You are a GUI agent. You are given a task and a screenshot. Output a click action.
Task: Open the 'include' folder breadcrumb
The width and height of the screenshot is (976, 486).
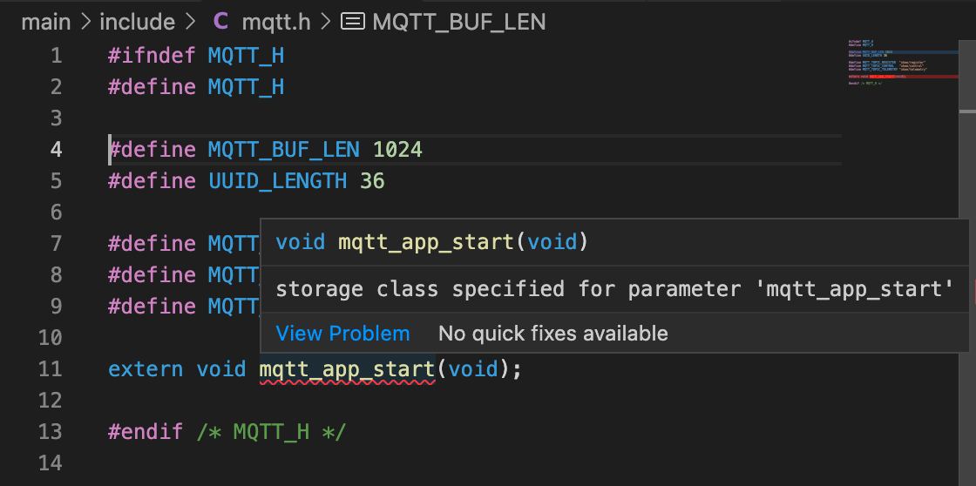137,22
